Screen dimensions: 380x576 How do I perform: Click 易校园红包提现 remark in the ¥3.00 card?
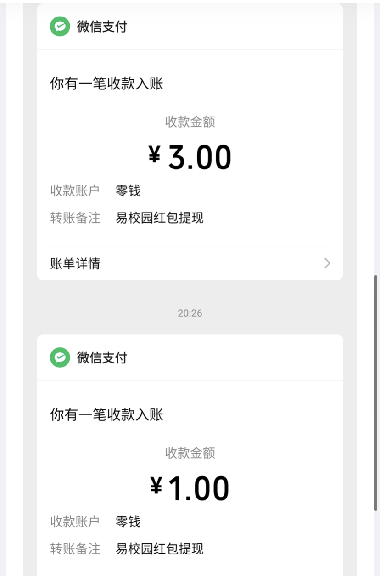pos(160,218)
